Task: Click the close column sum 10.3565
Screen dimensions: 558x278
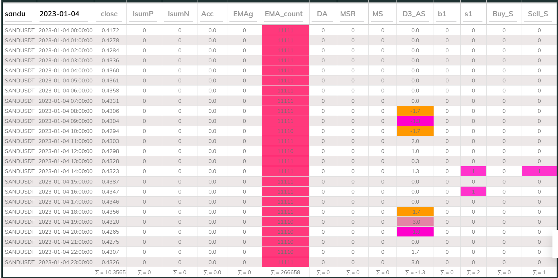Action: tap(111, 272)
